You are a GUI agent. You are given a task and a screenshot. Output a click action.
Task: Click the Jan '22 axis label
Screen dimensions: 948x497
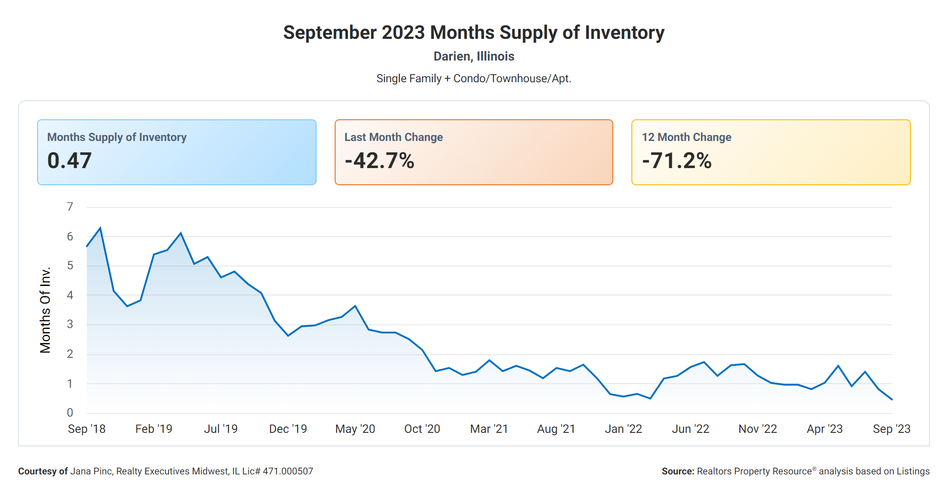click(x=623, y=429)
